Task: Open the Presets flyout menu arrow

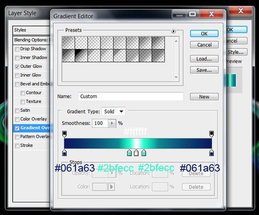Action: [x=173, y=31]
